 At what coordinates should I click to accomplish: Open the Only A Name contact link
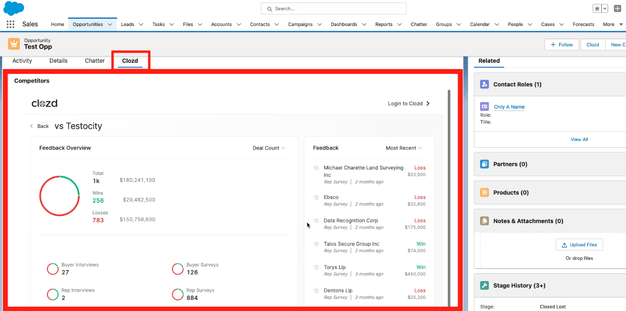click(x=509, y=107)
